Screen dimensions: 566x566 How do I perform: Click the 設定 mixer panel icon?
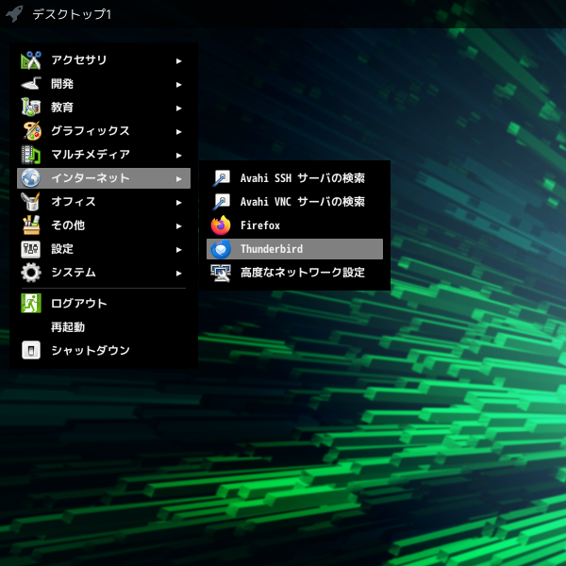(31, 249)
